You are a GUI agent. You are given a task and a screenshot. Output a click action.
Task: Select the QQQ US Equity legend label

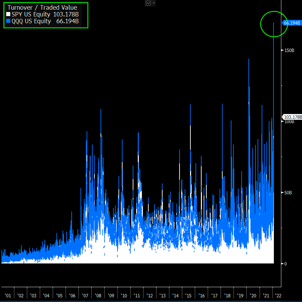[x=31, y=21]
